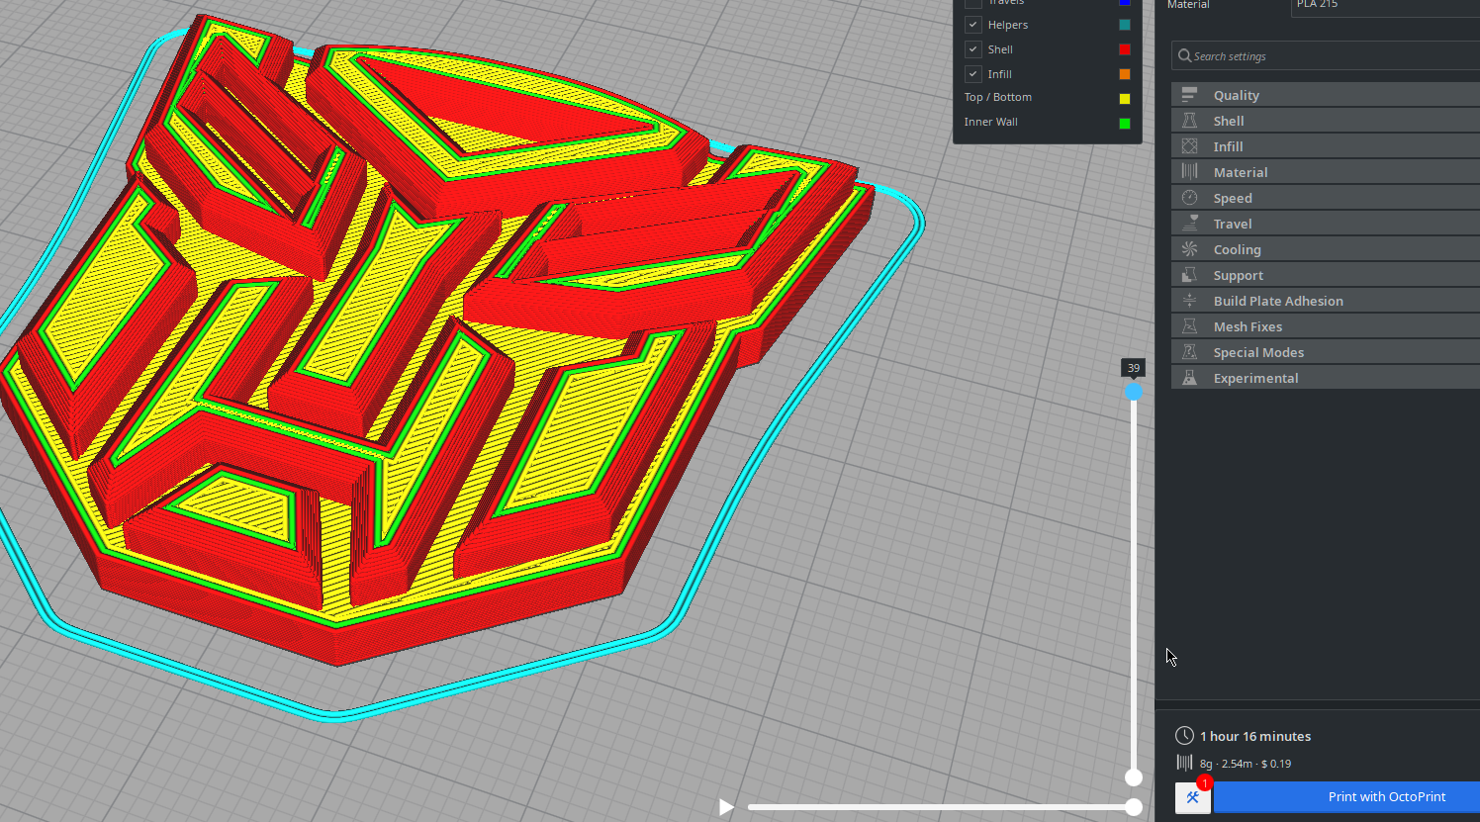Click the layer slider upper handle
1480x822 pixels.
(1134, 392)
